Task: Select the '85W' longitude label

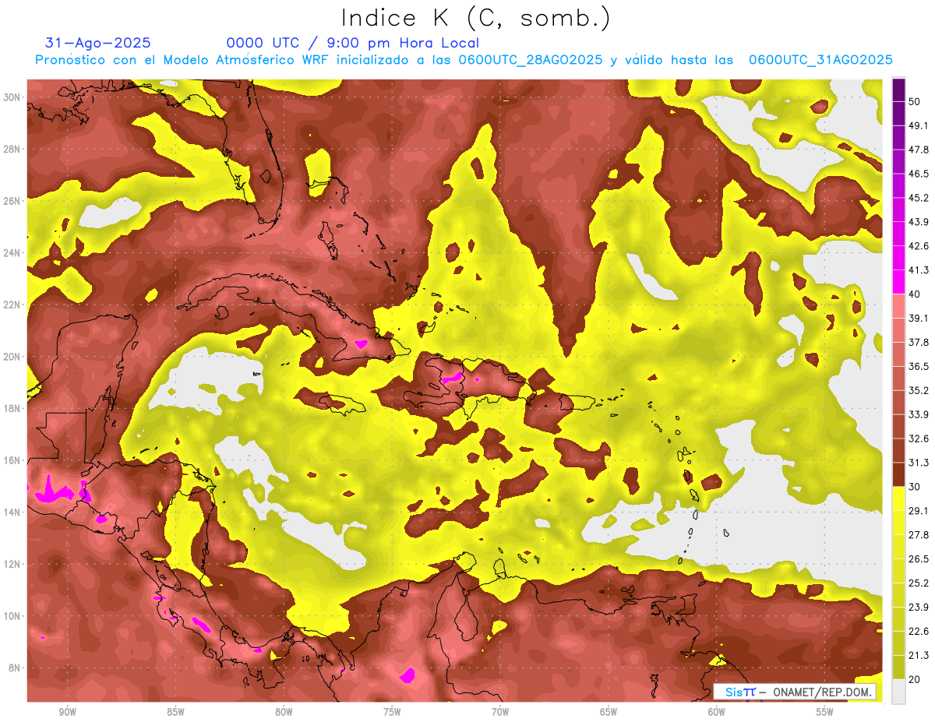Action: [x=175, y=712]
